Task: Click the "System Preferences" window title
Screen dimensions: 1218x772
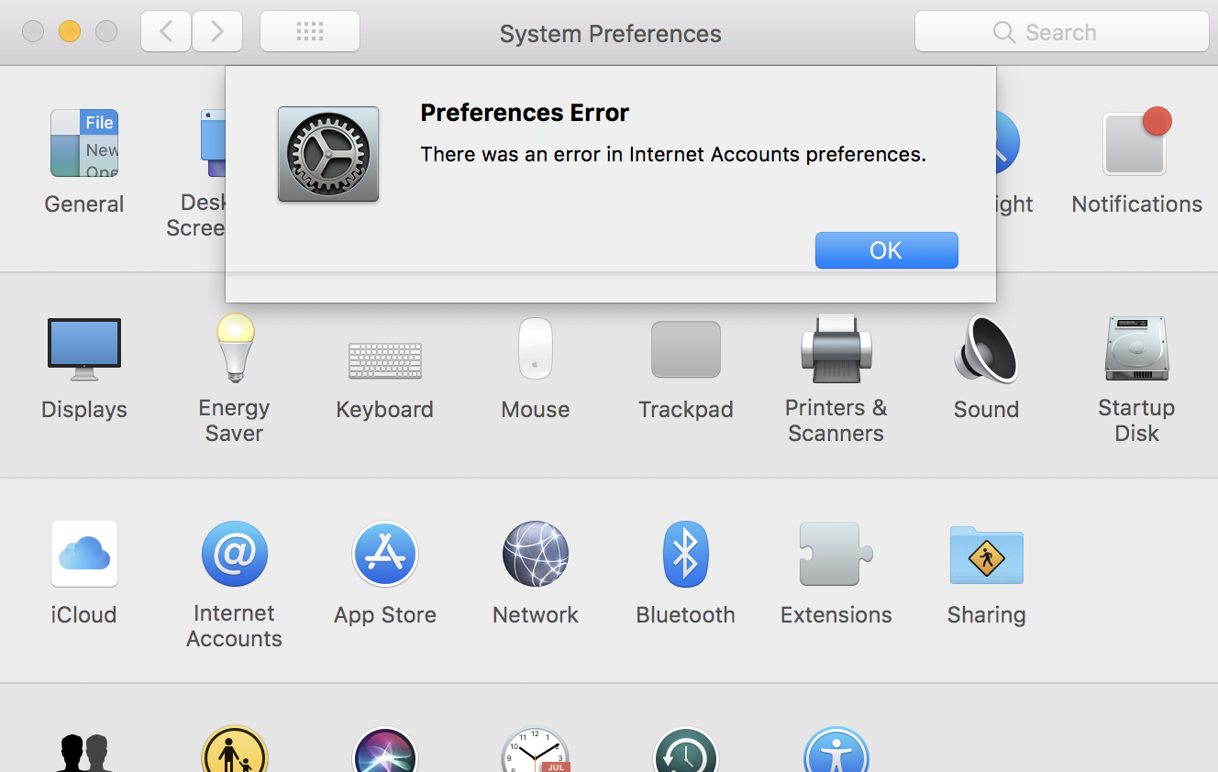Action: coord(610,34)
